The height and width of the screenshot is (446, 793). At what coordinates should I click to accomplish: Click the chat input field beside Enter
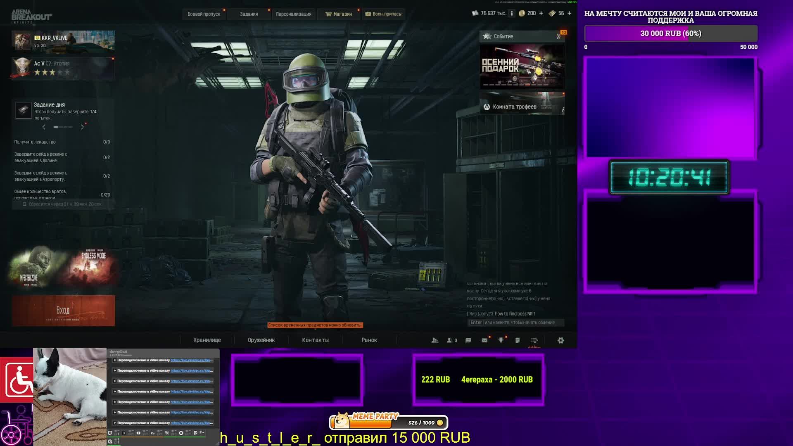click(x=516, y=323)
